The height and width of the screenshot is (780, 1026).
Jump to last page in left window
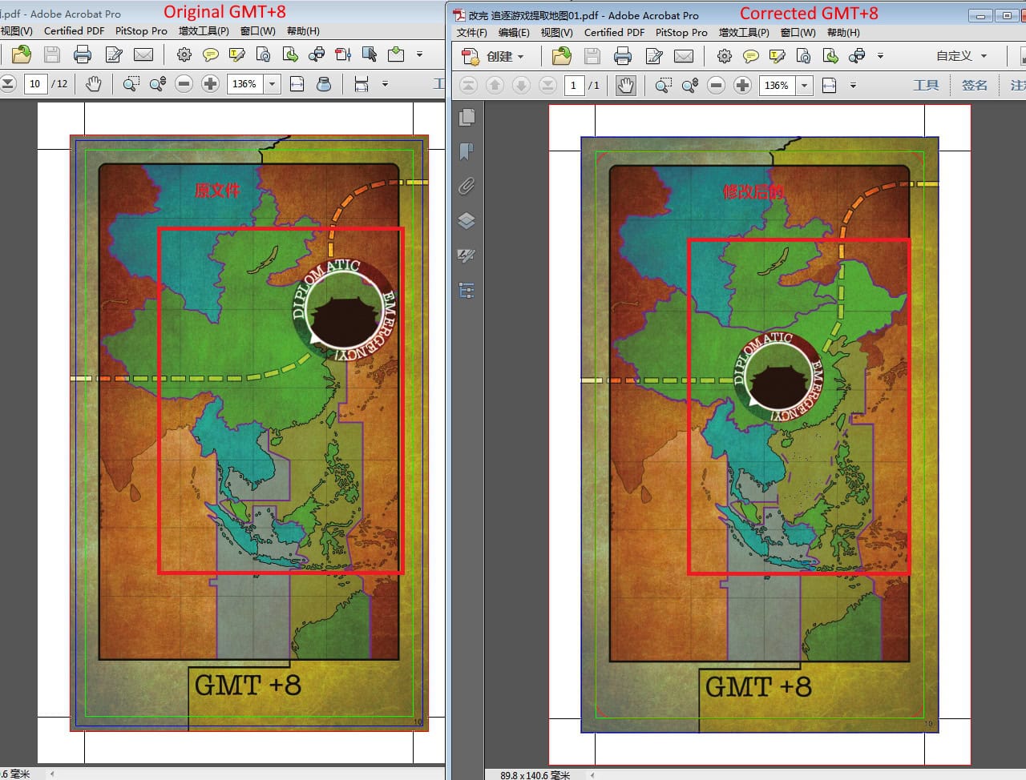8,83
